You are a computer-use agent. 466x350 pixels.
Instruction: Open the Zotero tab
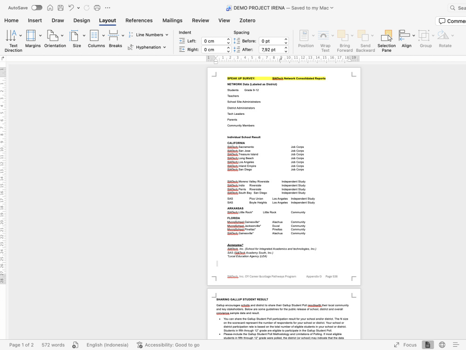[247, 21]
